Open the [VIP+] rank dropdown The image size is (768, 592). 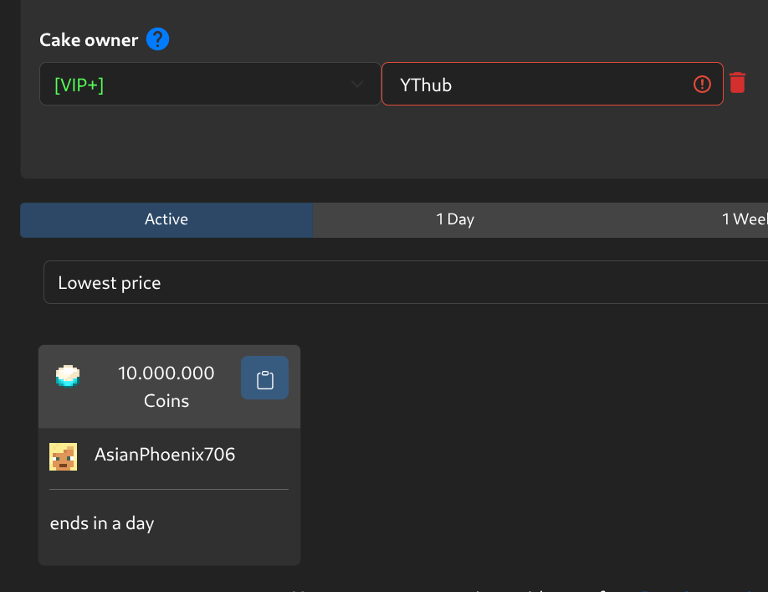(201, 84)
